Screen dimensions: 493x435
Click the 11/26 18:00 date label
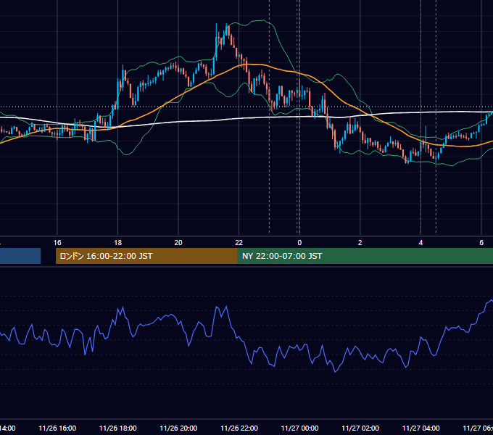118,428
